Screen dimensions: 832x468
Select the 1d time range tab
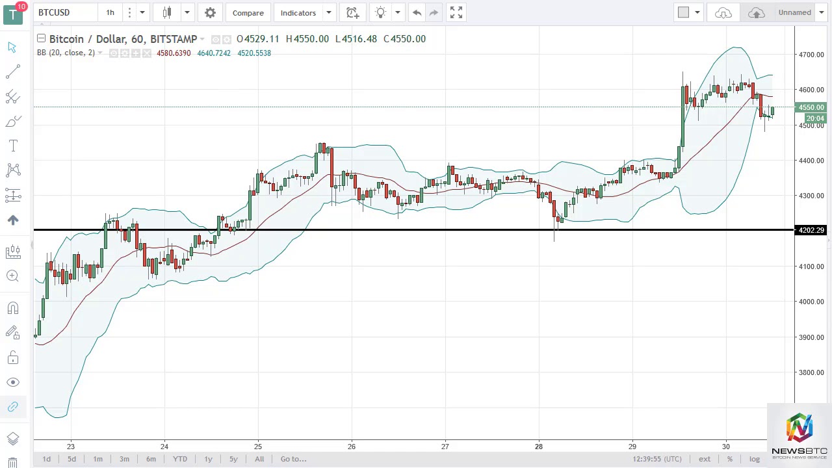point(47,459)
